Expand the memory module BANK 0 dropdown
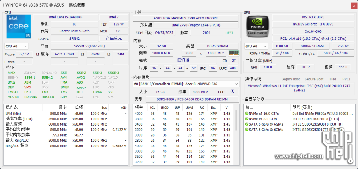The image size is (358, 169). pyautogui.click(x=186, y=84)
